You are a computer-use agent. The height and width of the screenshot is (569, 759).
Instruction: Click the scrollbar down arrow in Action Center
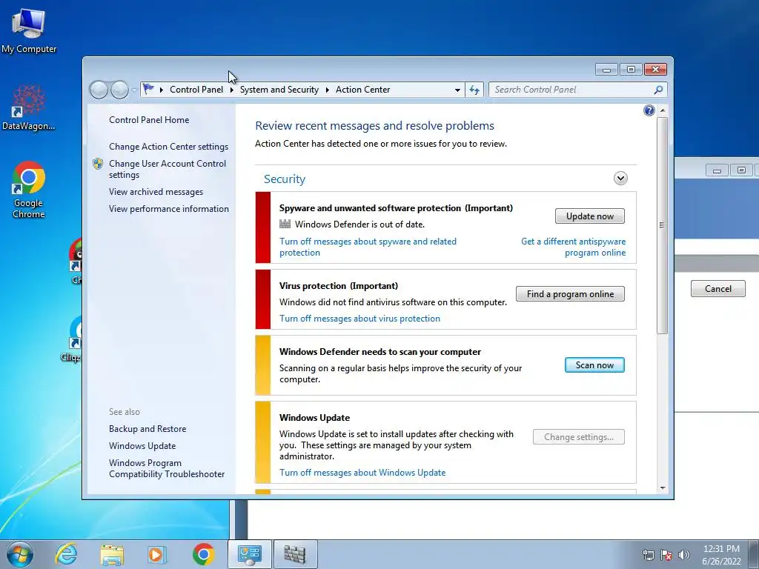tap(663, 488)
